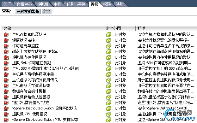Viewport: 197px width, 123px height.
Task: Click vCenter scope icon in 虚拟 SAN 许可证已到期 row
Action: point(109,63)
